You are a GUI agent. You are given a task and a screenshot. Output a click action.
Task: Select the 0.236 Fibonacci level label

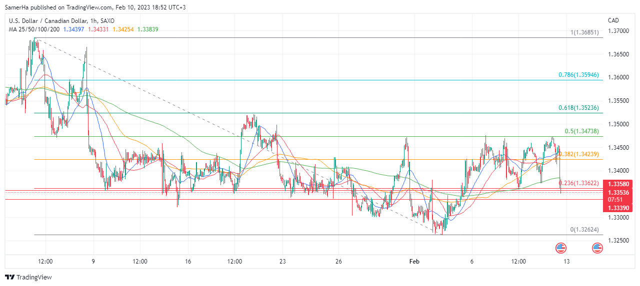coord(578,183)
